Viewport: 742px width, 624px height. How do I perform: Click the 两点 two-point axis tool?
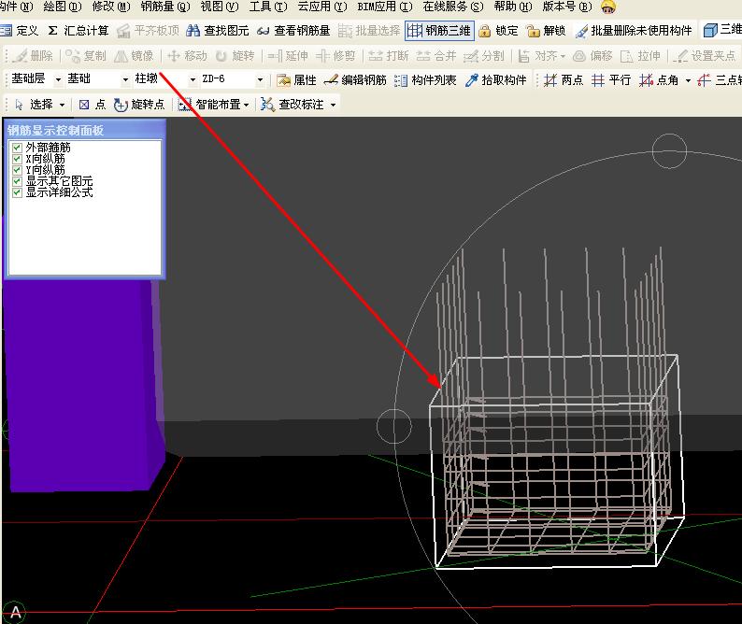pos(564,80)
